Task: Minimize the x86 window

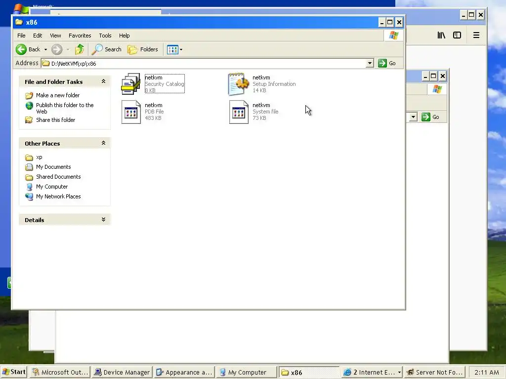Action: coord(382,22)
